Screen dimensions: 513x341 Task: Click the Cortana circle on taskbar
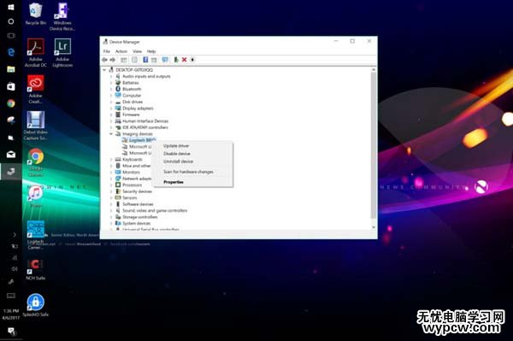point(11,21)
